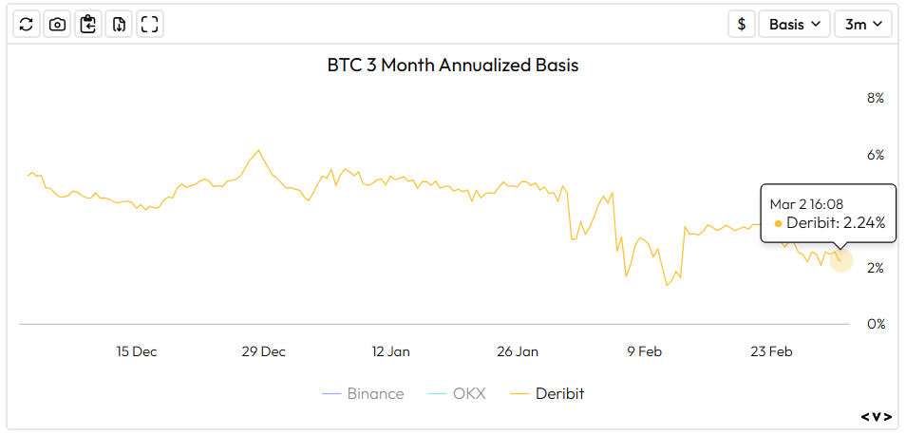Hide the Deribit series via legend
906x435 pixels.
547,393
